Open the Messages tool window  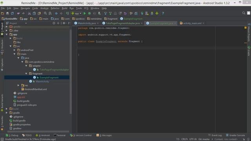click(104, 135)
